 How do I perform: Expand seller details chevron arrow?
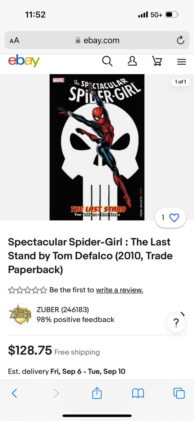coord(183,314)
